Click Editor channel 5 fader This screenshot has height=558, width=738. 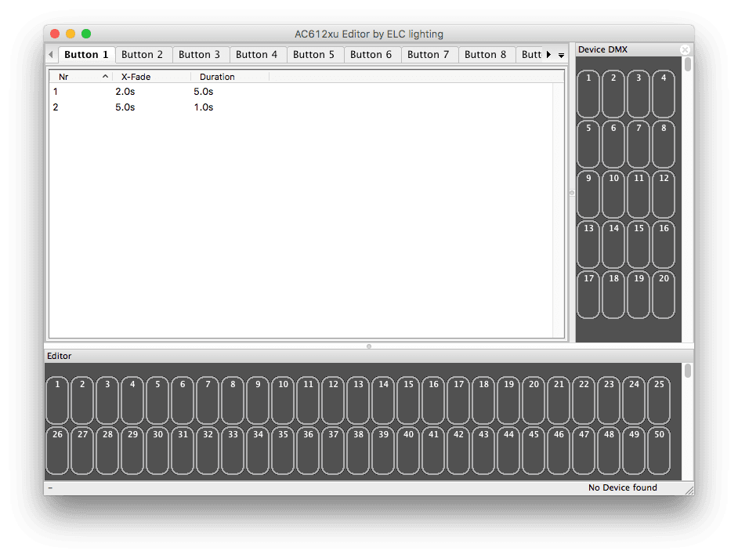157,400
